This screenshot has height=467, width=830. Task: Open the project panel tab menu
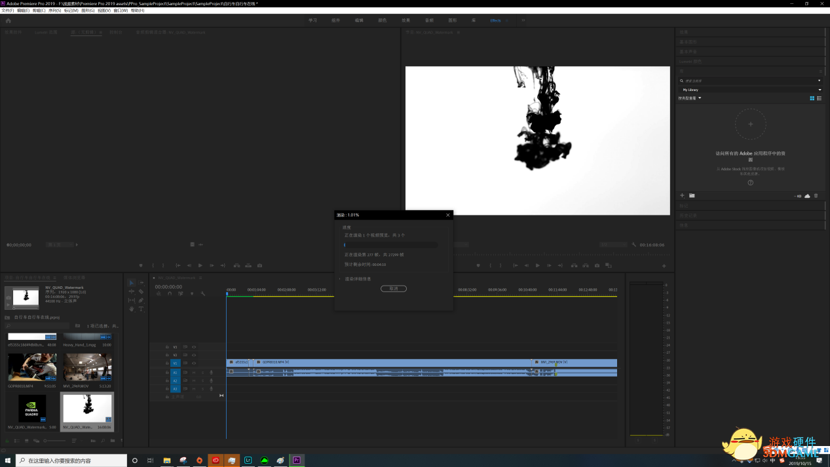tap(56, 278)
